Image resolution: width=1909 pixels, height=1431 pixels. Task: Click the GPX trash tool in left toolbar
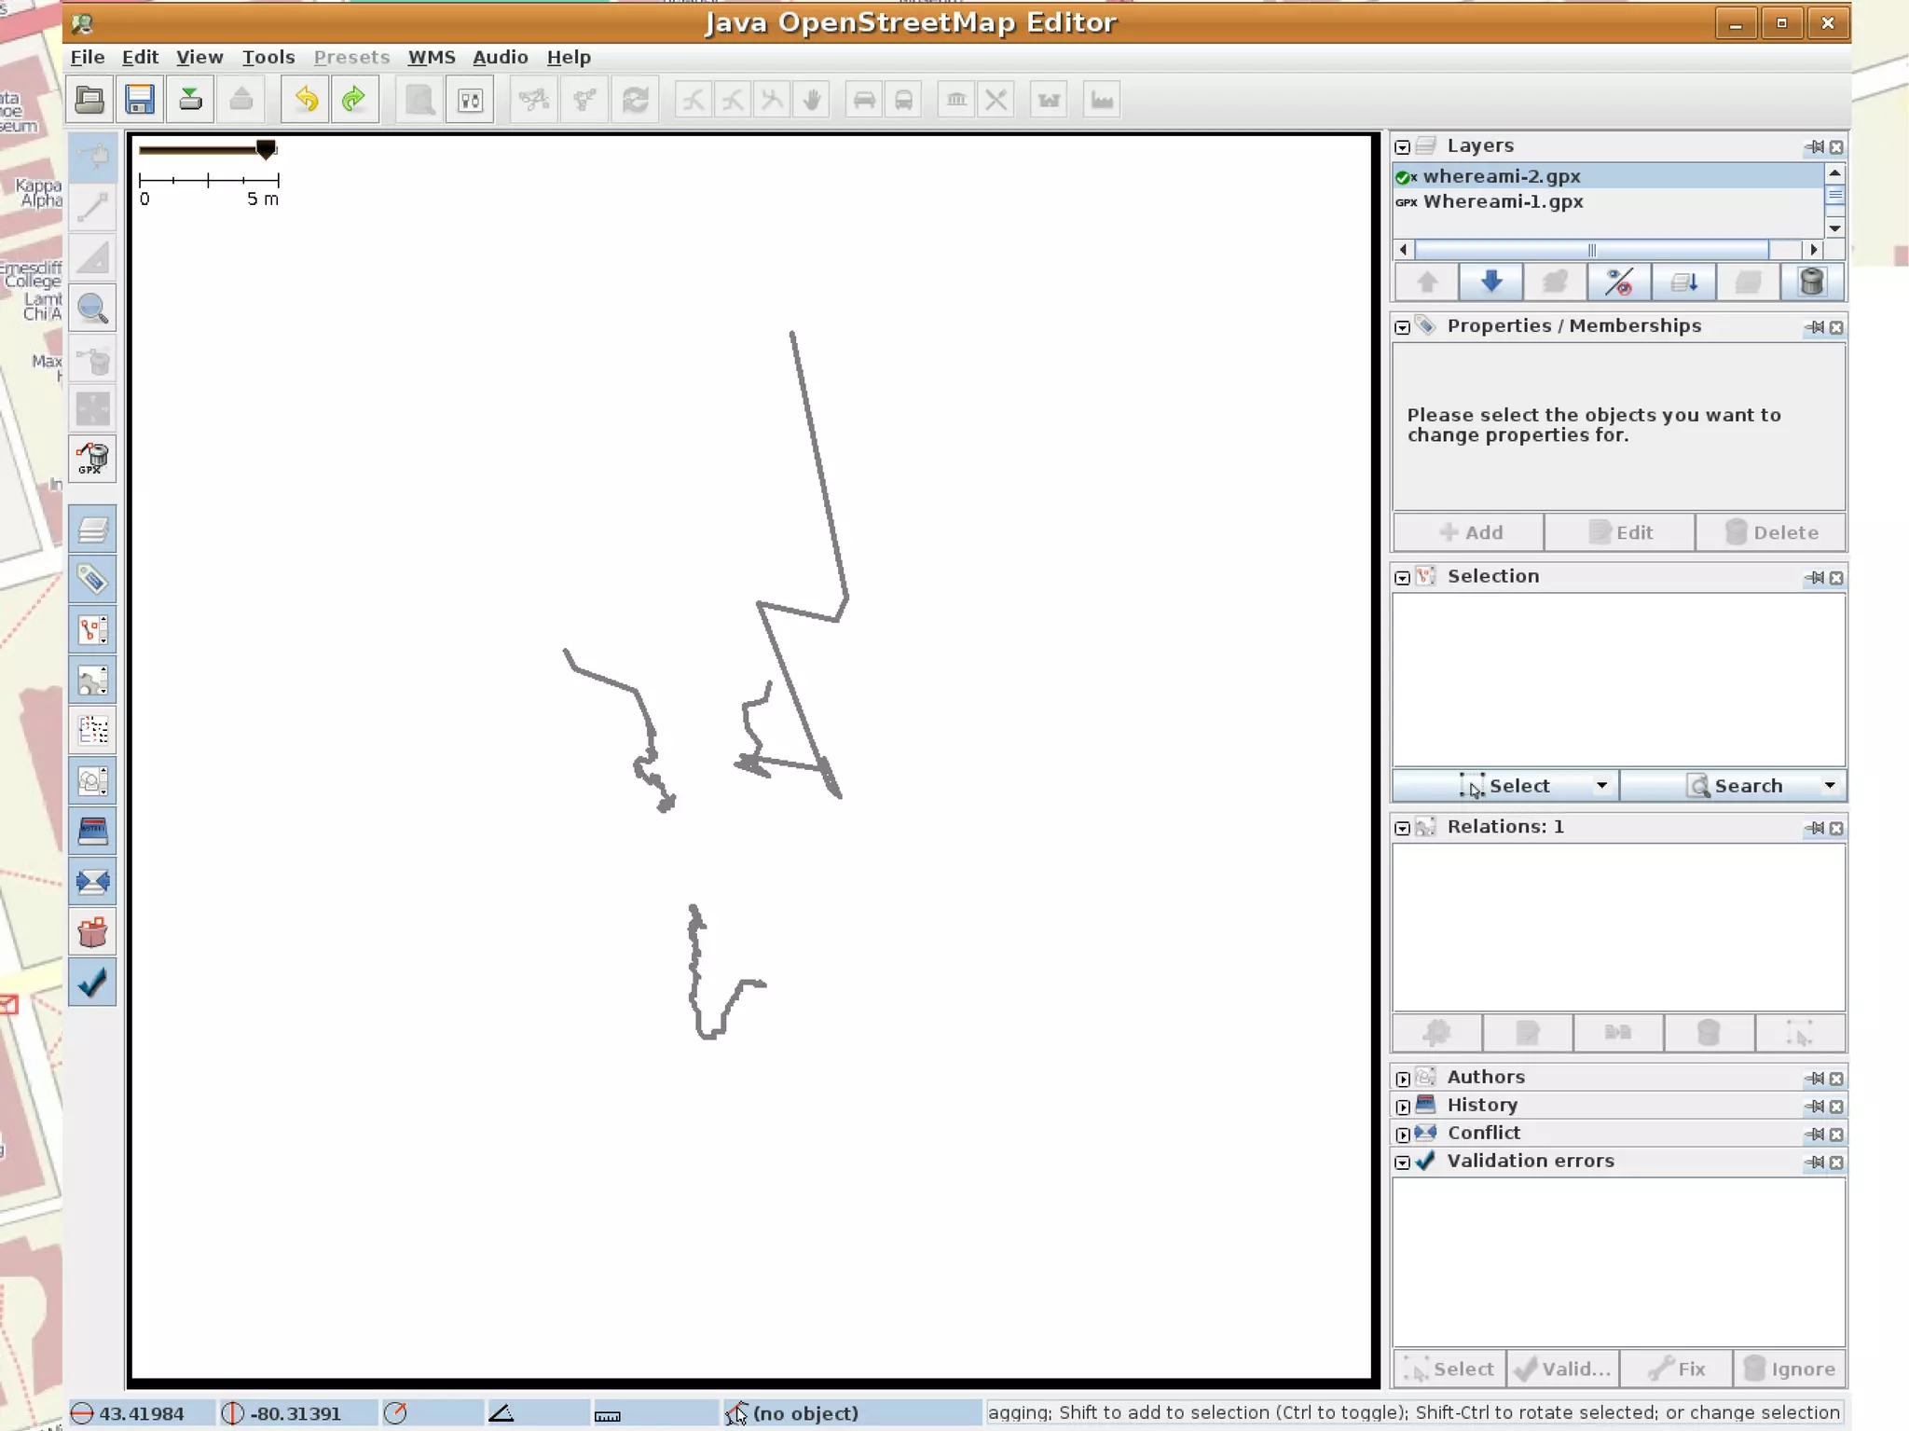[92, 459]
